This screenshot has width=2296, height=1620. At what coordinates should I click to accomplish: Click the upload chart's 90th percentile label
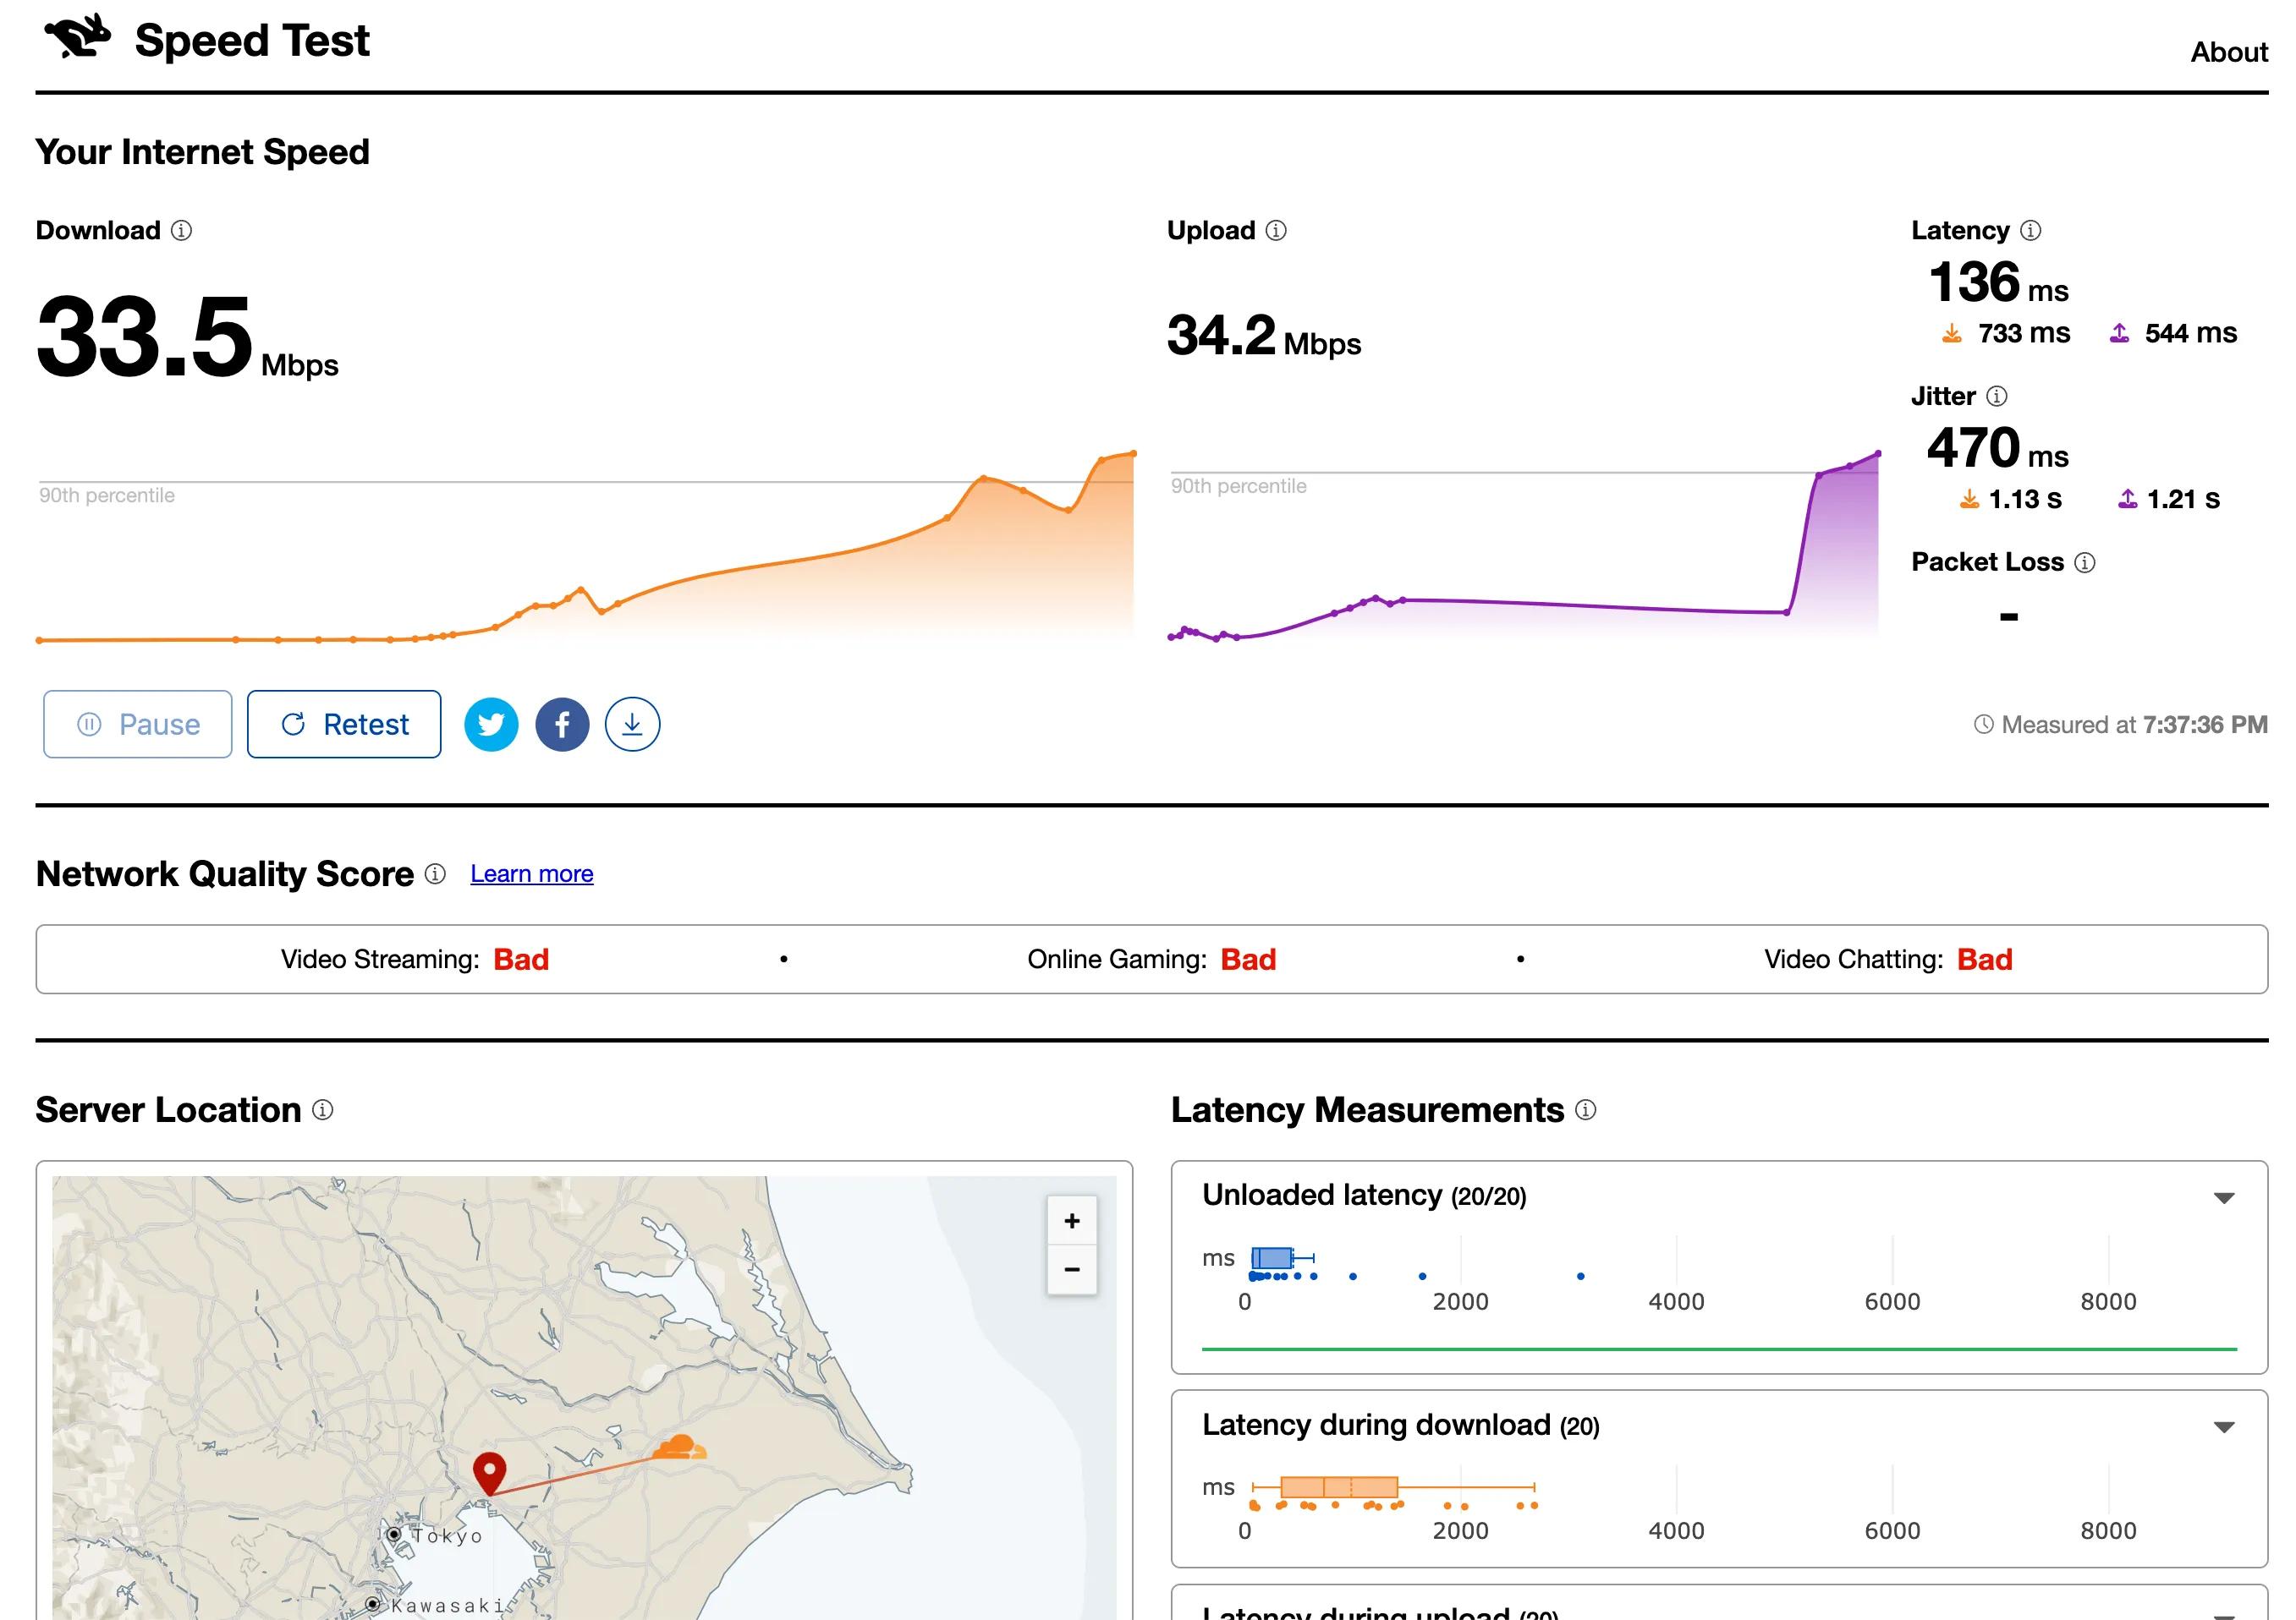[1239, 487]
